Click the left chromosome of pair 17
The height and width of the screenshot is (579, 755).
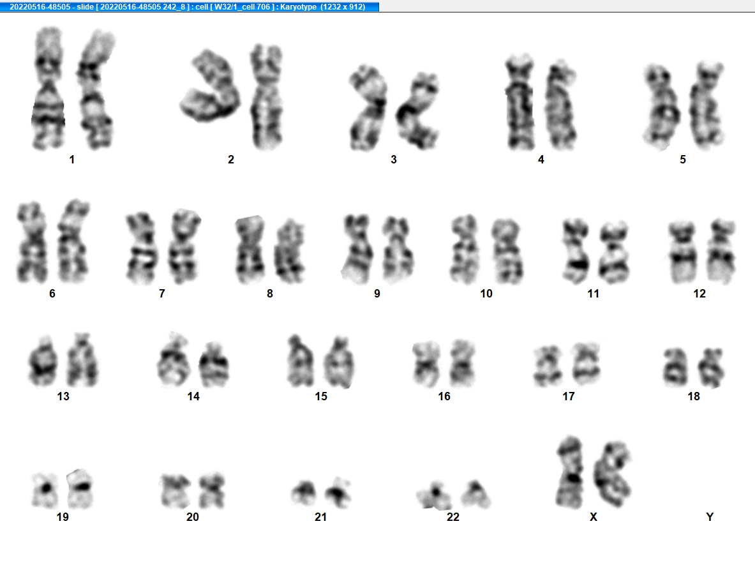pyautogui.click(x=548, y=366)
